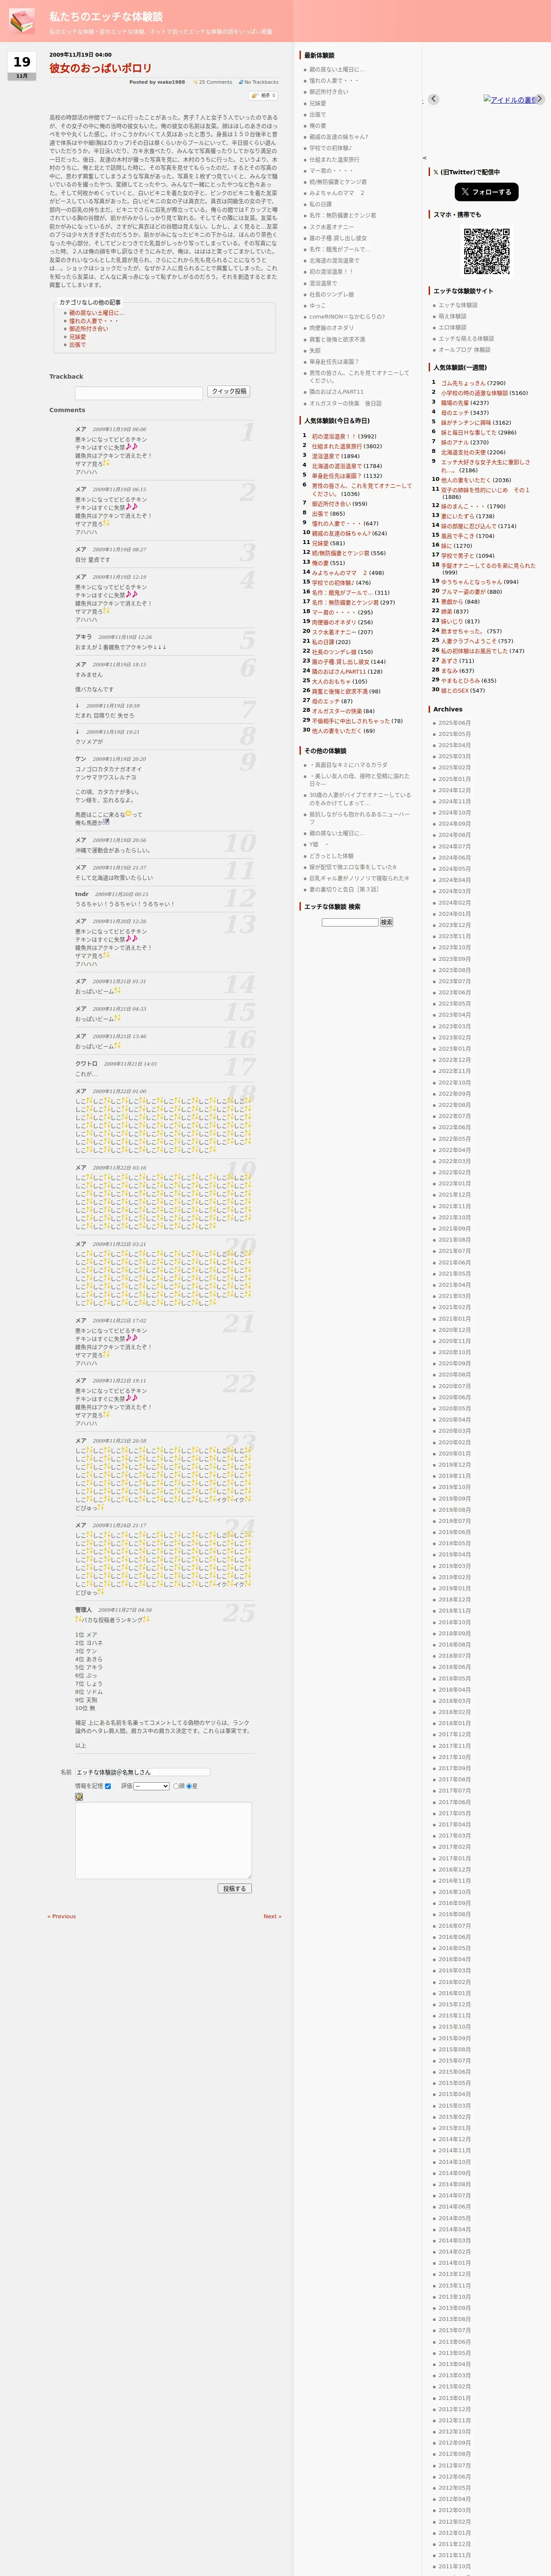
Task: Open the 出張で link in category box
Action: click(77, 345)
